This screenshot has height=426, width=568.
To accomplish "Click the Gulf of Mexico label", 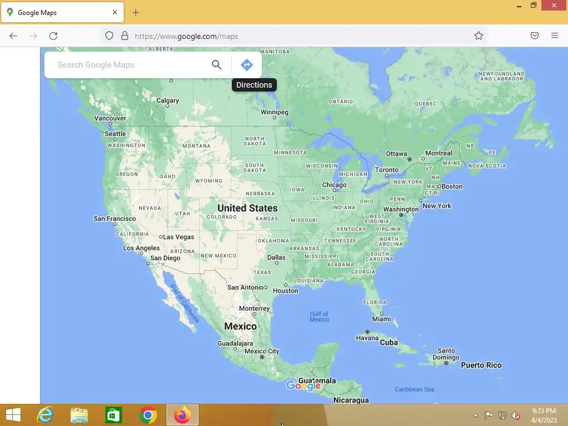I will click(x=319, y=317).
